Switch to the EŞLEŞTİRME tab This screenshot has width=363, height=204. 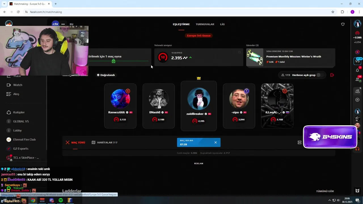[181, 24]
